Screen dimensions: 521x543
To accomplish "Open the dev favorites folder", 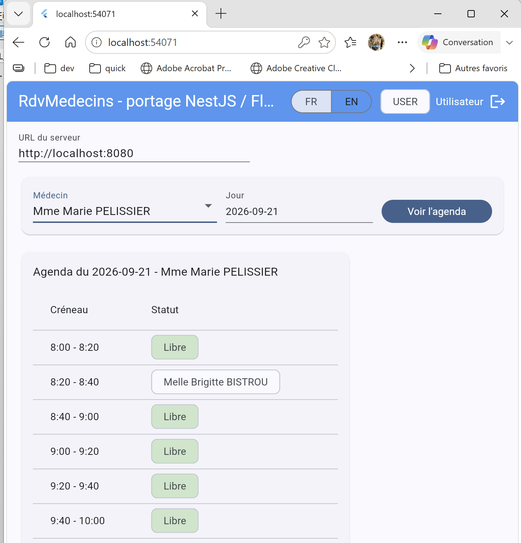I will 59,68.
